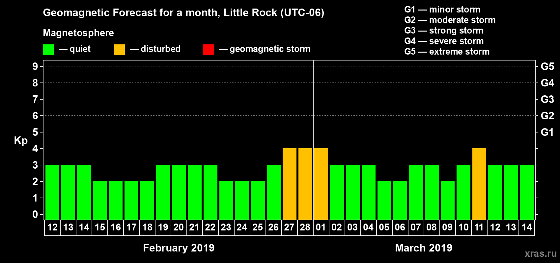Click the G3 marker on right axis
Image resolution: width=560 pixels, height=263 pixels.
click(547, 99)
